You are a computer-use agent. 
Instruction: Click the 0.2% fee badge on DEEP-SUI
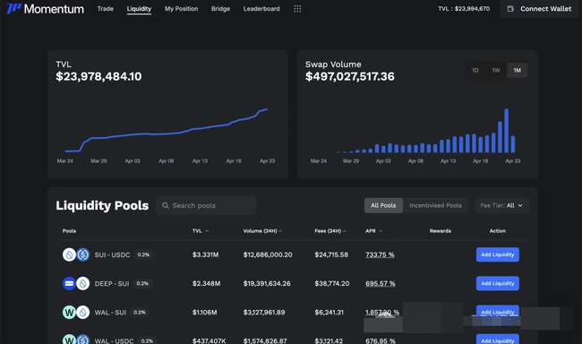[142, 283]
